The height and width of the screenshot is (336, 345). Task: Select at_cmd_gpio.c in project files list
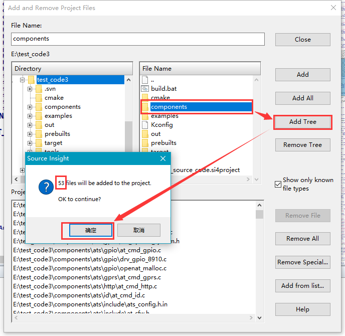(x=87, y=250)
